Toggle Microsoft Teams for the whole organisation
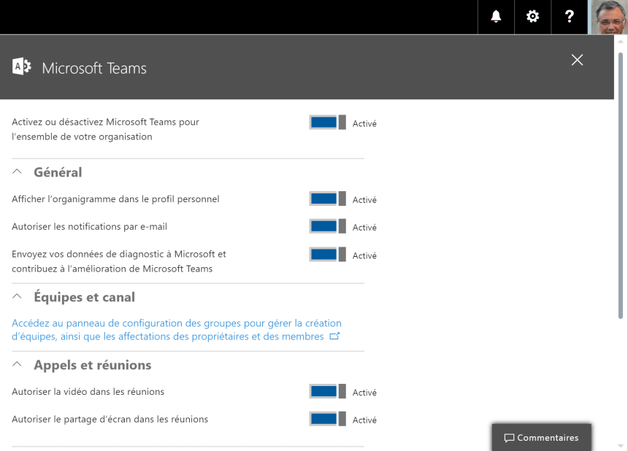This screenshot has height=451, width=628. [x=327, y=123]
